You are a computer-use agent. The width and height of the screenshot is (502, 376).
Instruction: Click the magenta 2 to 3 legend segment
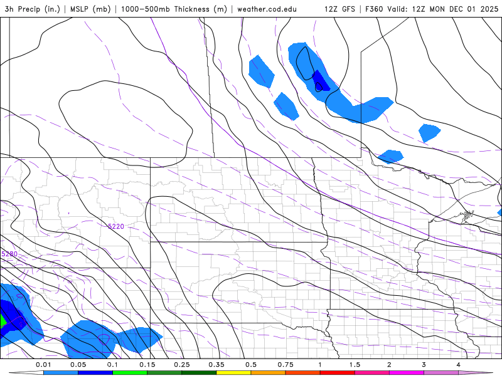click(407, 373)
